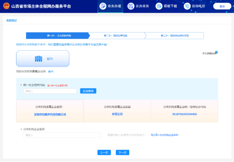234x162 pixels.
Task: Click the 登录 login button
Action: point(222,6)
